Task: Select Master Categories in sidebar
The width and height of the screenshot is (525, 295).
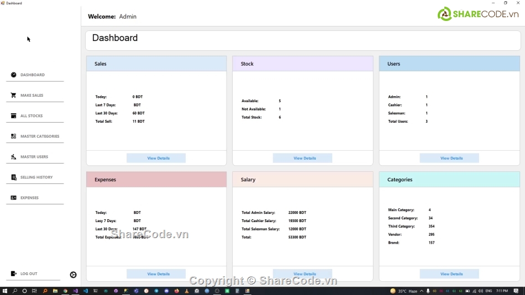Action: click(35, 136)
